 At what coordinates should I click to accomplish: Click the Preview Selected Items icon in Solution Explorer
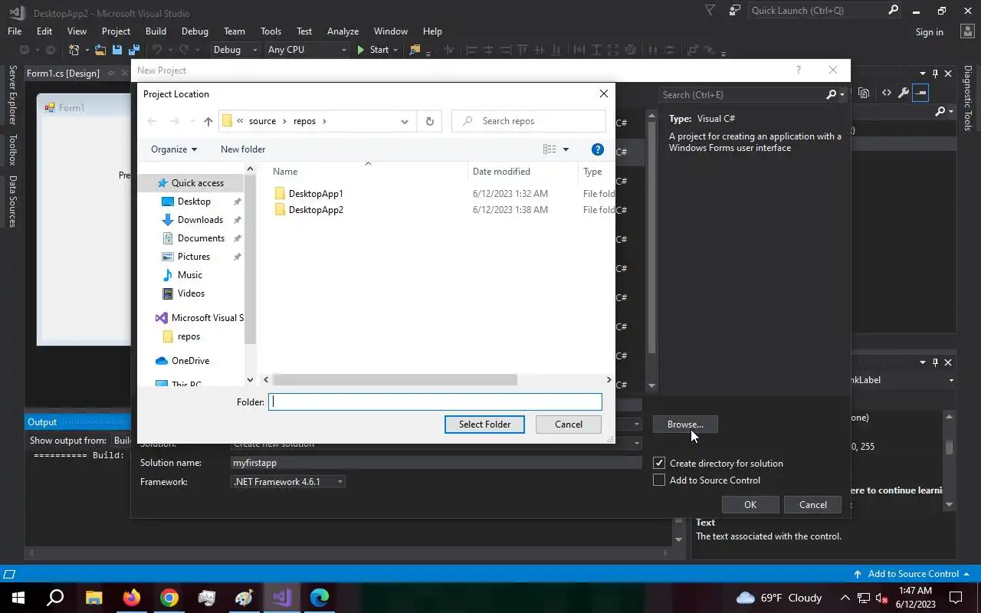920,93
